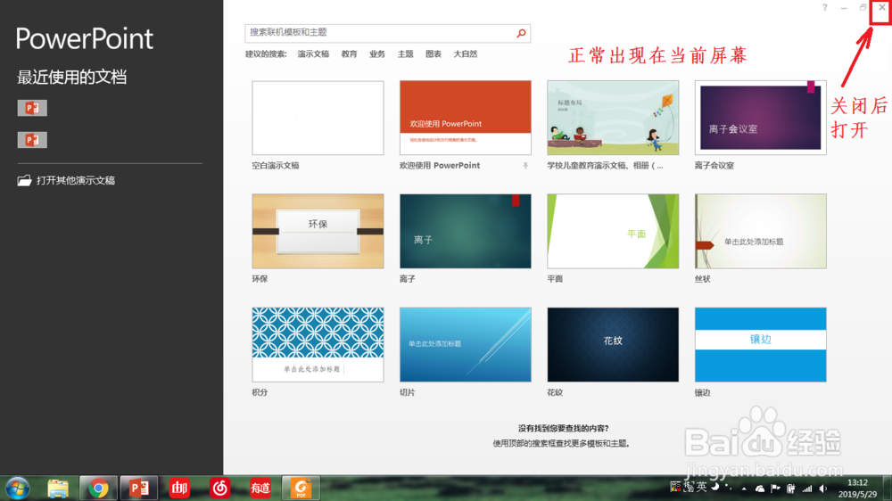The width and height of the screenshot is (892, 501).
Task: Click the 切片 caption text
Action: pos(408,392)
